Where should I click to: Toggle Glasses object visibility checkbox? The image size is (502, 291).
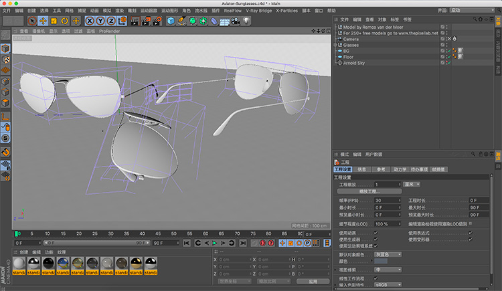click(x=442, y=45)
